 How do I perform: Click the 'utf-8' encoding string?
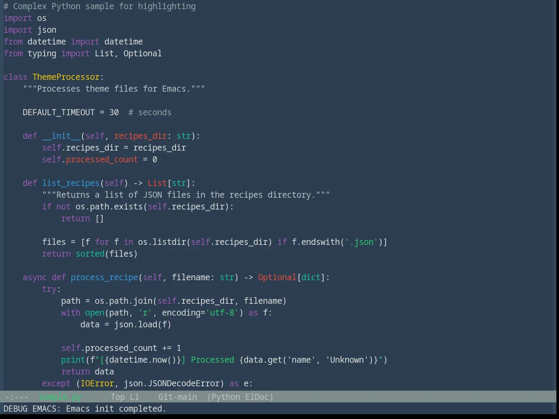pyautogui.click(x=222, y=313)
